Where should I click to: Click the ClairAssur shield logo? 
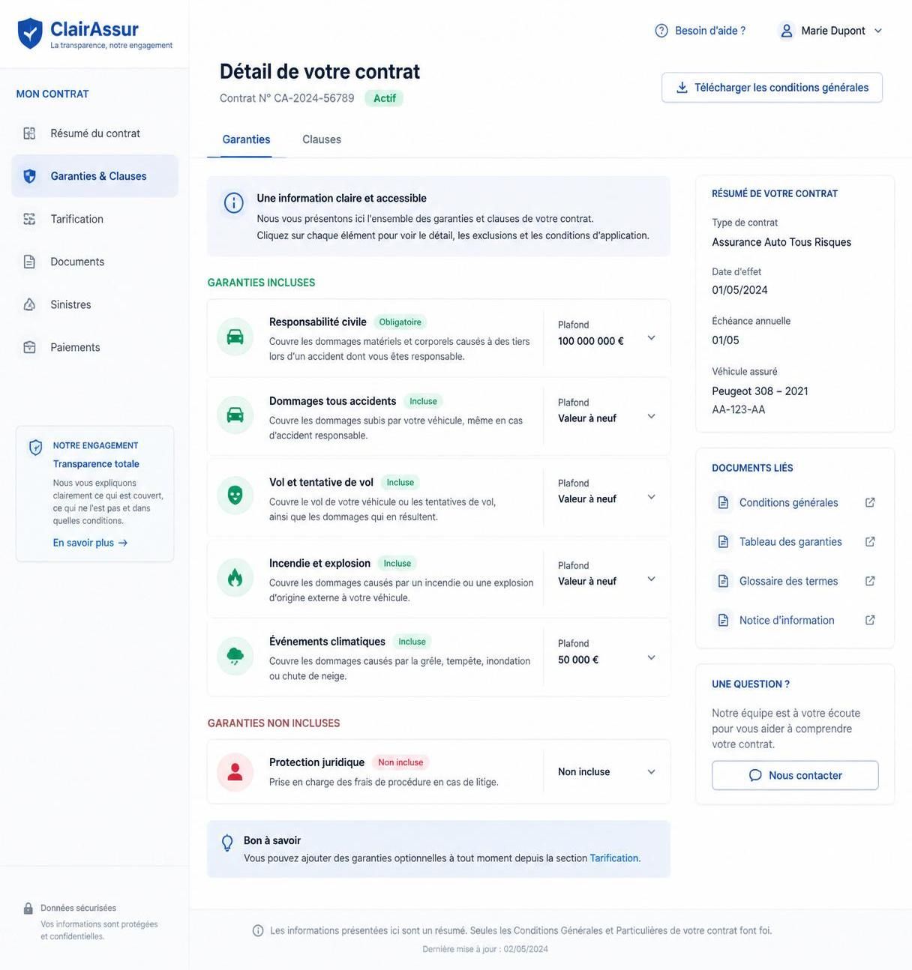click(30, 34)
